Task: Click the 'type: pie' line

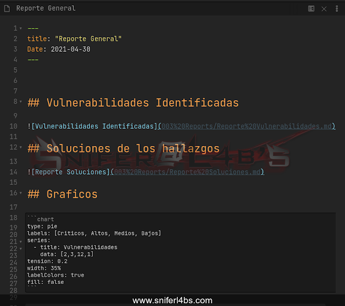Action: [42, 226]
